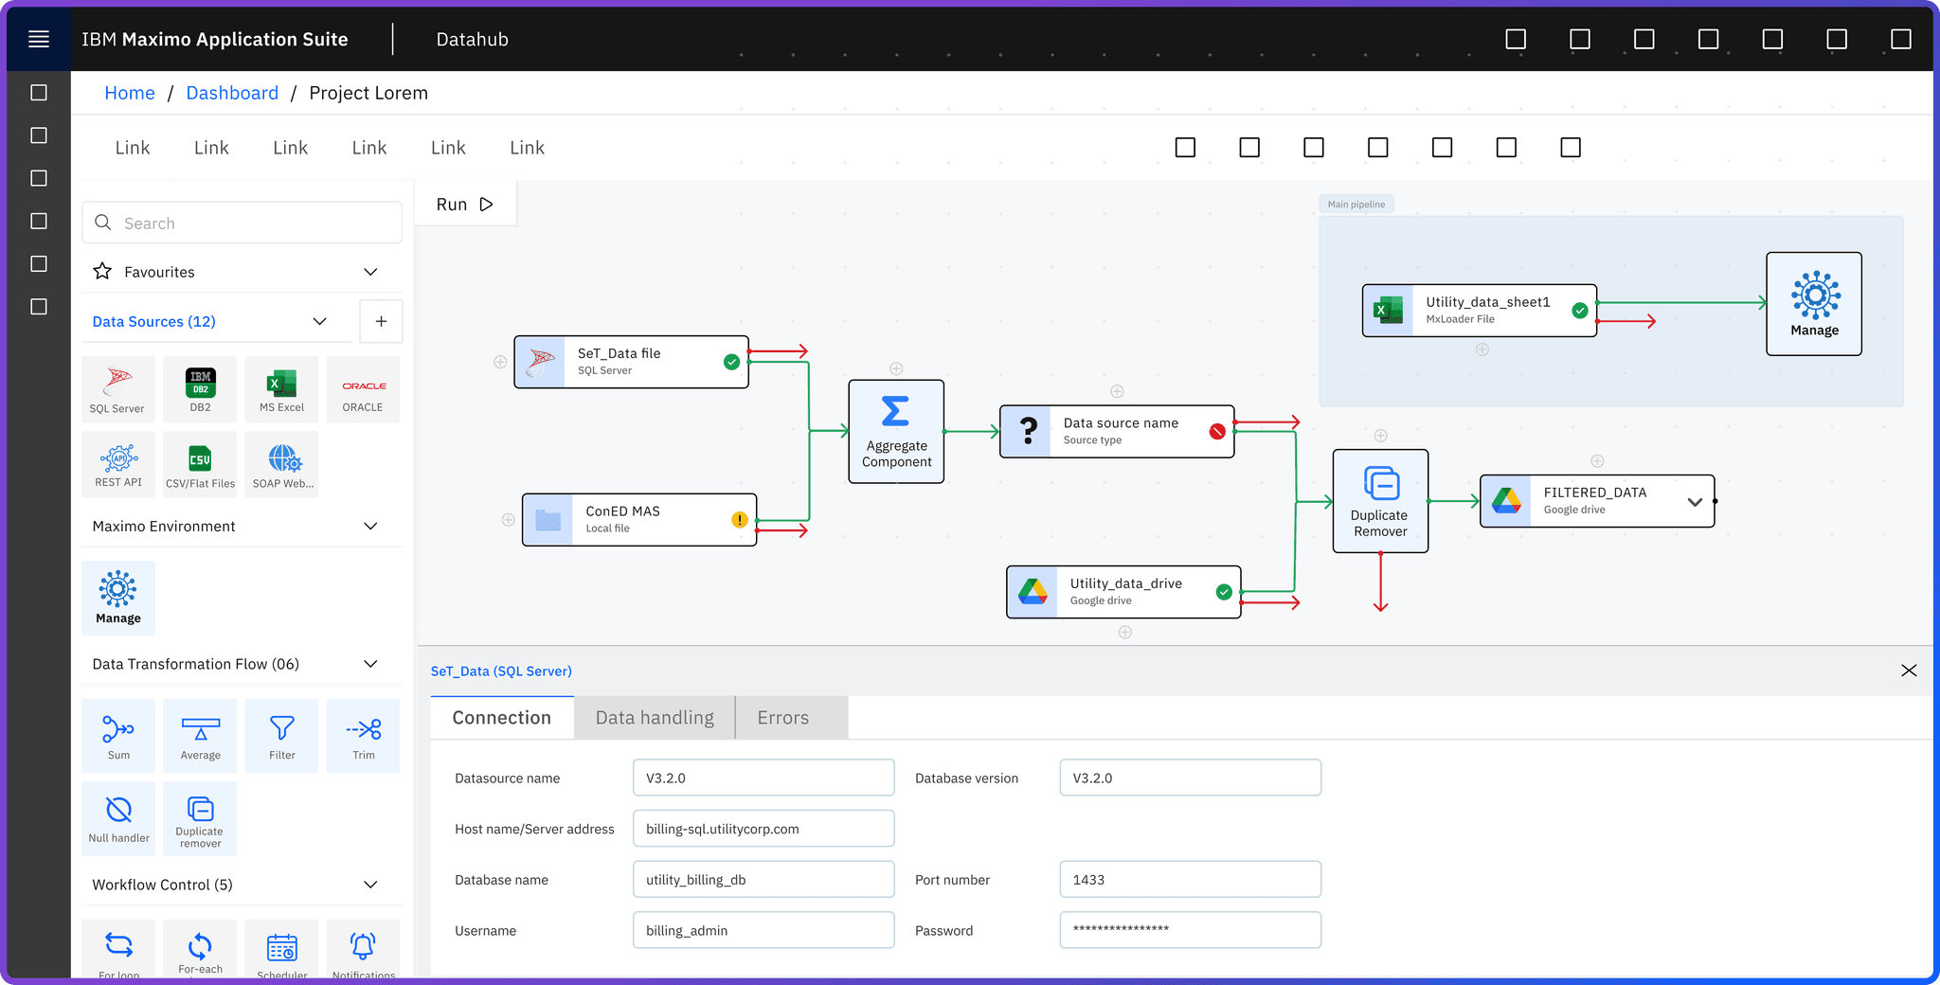Click the Host name/Server address field

(x=763, y=829)
